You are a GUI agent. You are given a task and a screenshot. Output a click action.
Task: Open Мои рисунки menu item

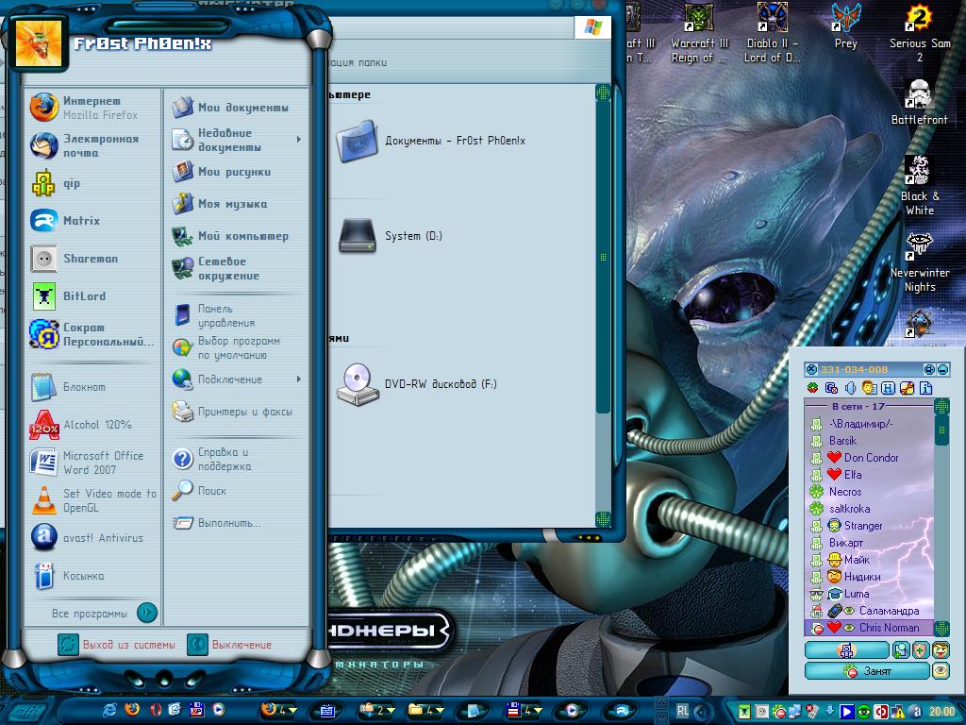tap(237, 172)
